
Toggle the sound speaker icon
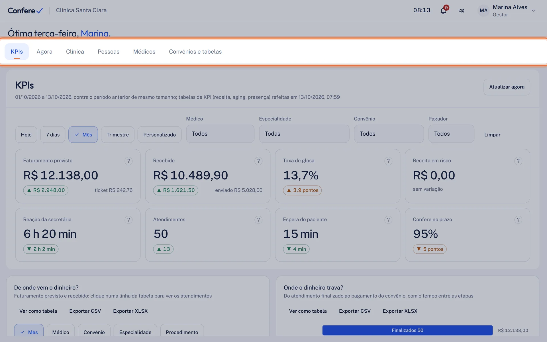[x=461, y=11]
